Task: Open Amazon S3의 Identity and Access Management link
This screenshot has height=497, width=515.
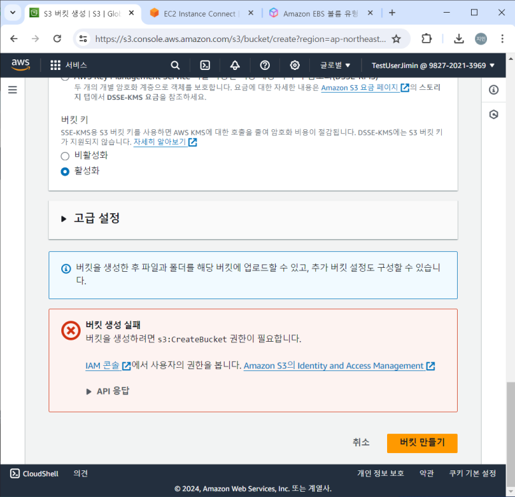Action: click(339, 366)
